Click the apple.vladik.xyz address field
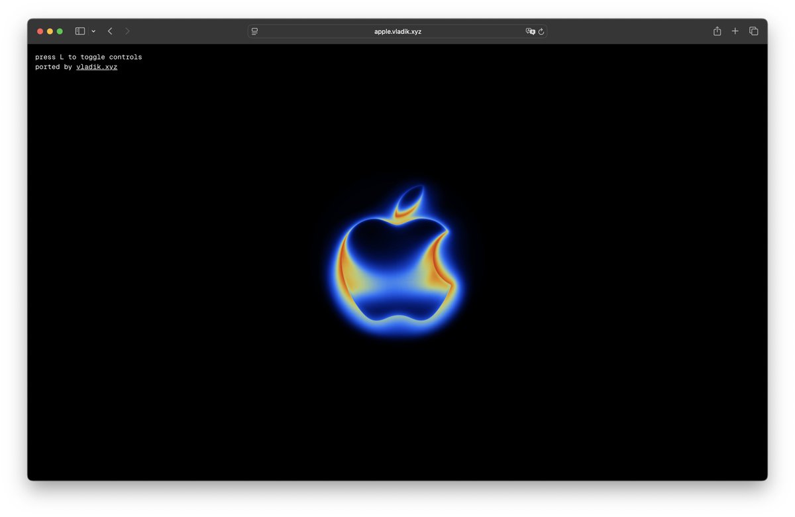 (x=397, y=31)
